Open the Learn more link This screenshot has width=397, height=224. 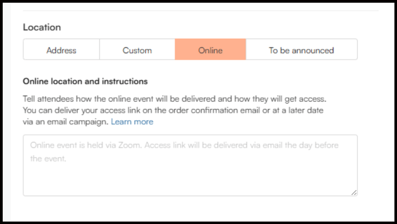pos(132,122)
